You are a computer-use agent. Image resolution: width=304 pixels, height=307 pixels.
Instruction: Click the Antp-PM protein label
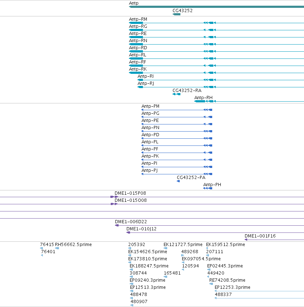[x=150, y=106]
